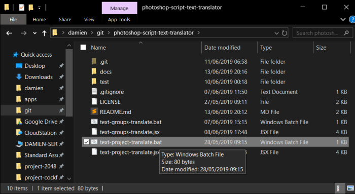Click the LICENSE file icon

click(94, 101)
